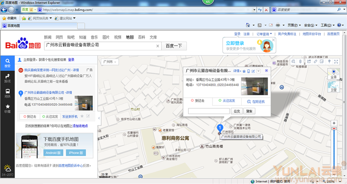This screenshot has width=347, height=184.
Task: Favorite the location with the popup star icon
Action: click(x=244, y=71)
